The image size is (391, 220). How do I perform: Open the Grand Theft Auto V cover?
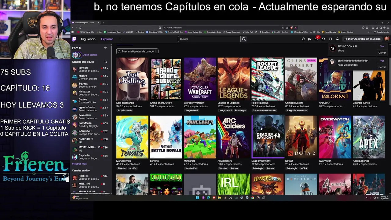click(x=166, y=79)
